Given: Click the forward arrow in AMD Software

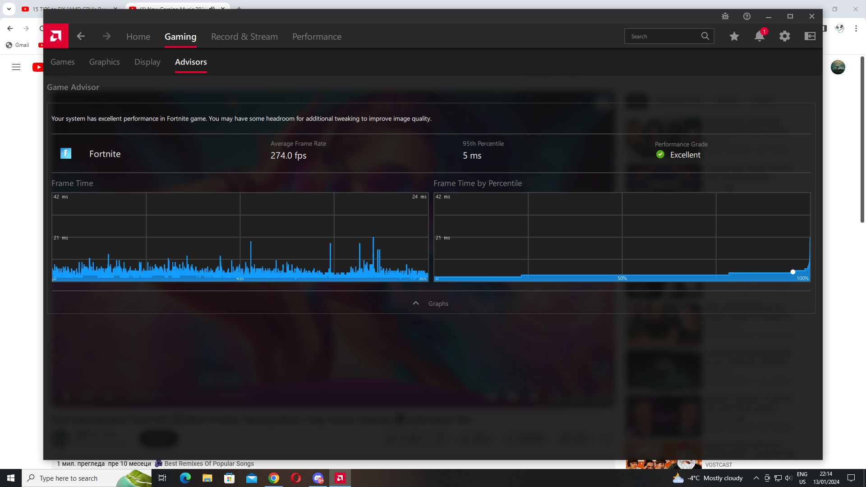Looking at the screenshot, I should 106,36.
